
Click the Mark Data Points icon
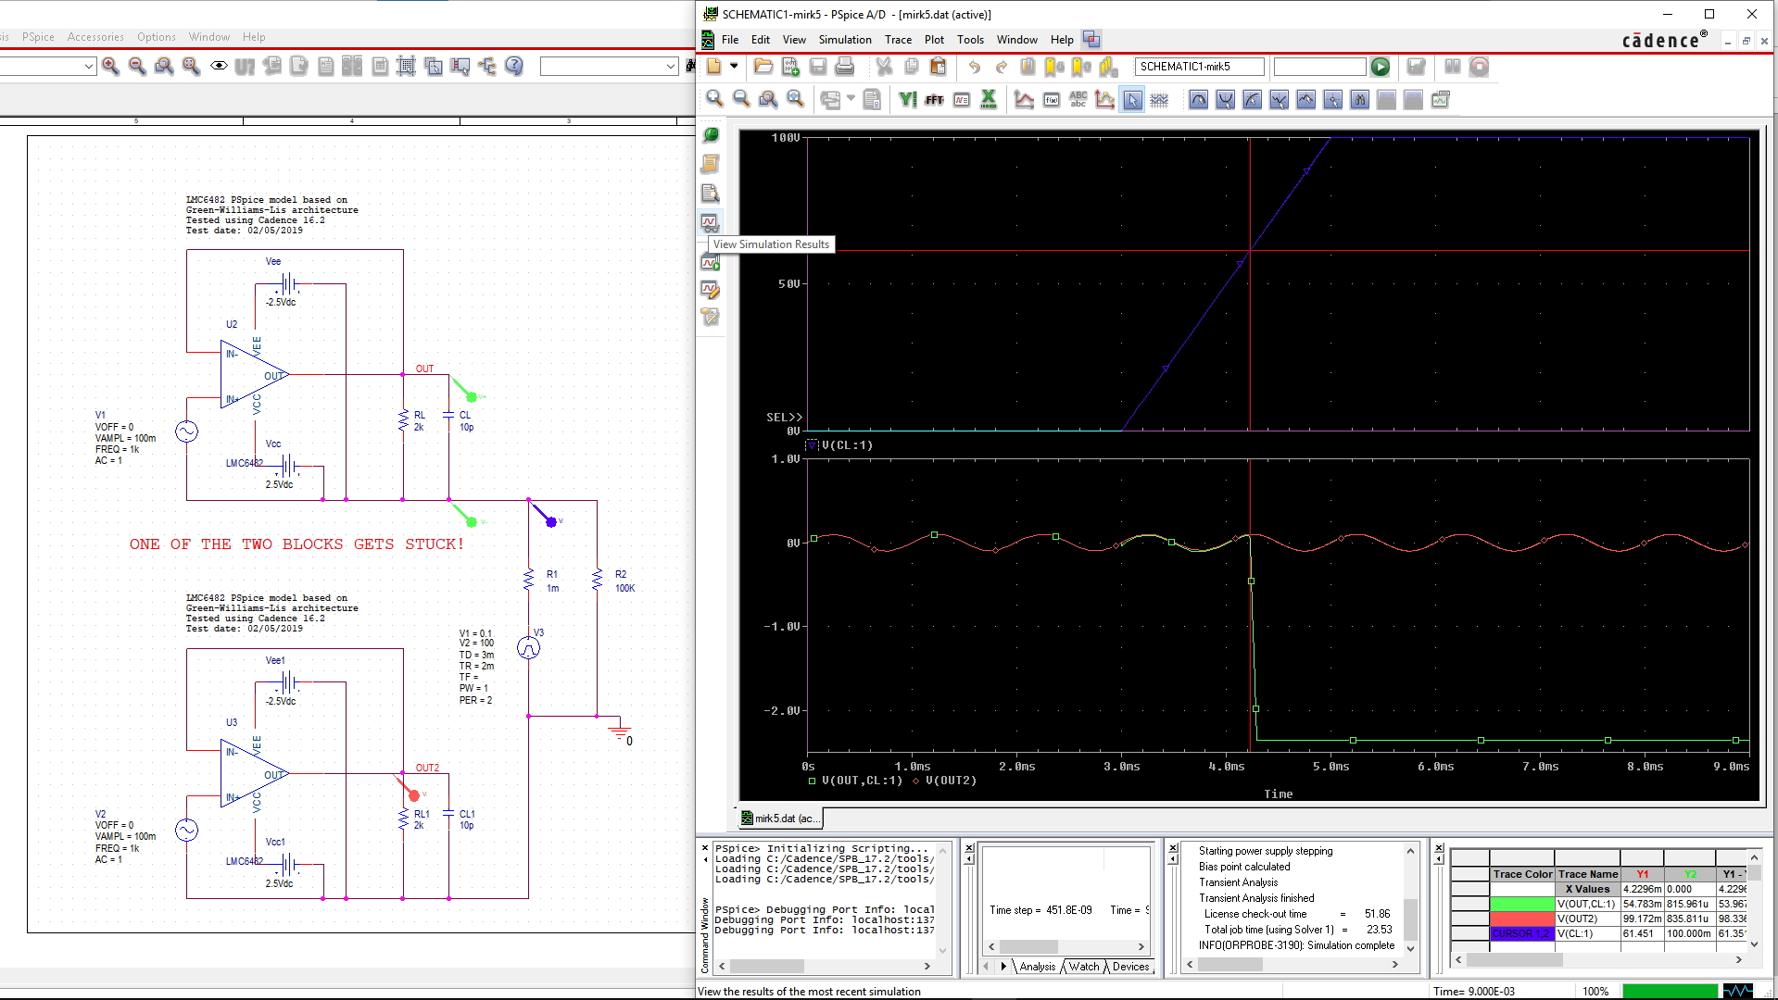tap(1104, 99)
